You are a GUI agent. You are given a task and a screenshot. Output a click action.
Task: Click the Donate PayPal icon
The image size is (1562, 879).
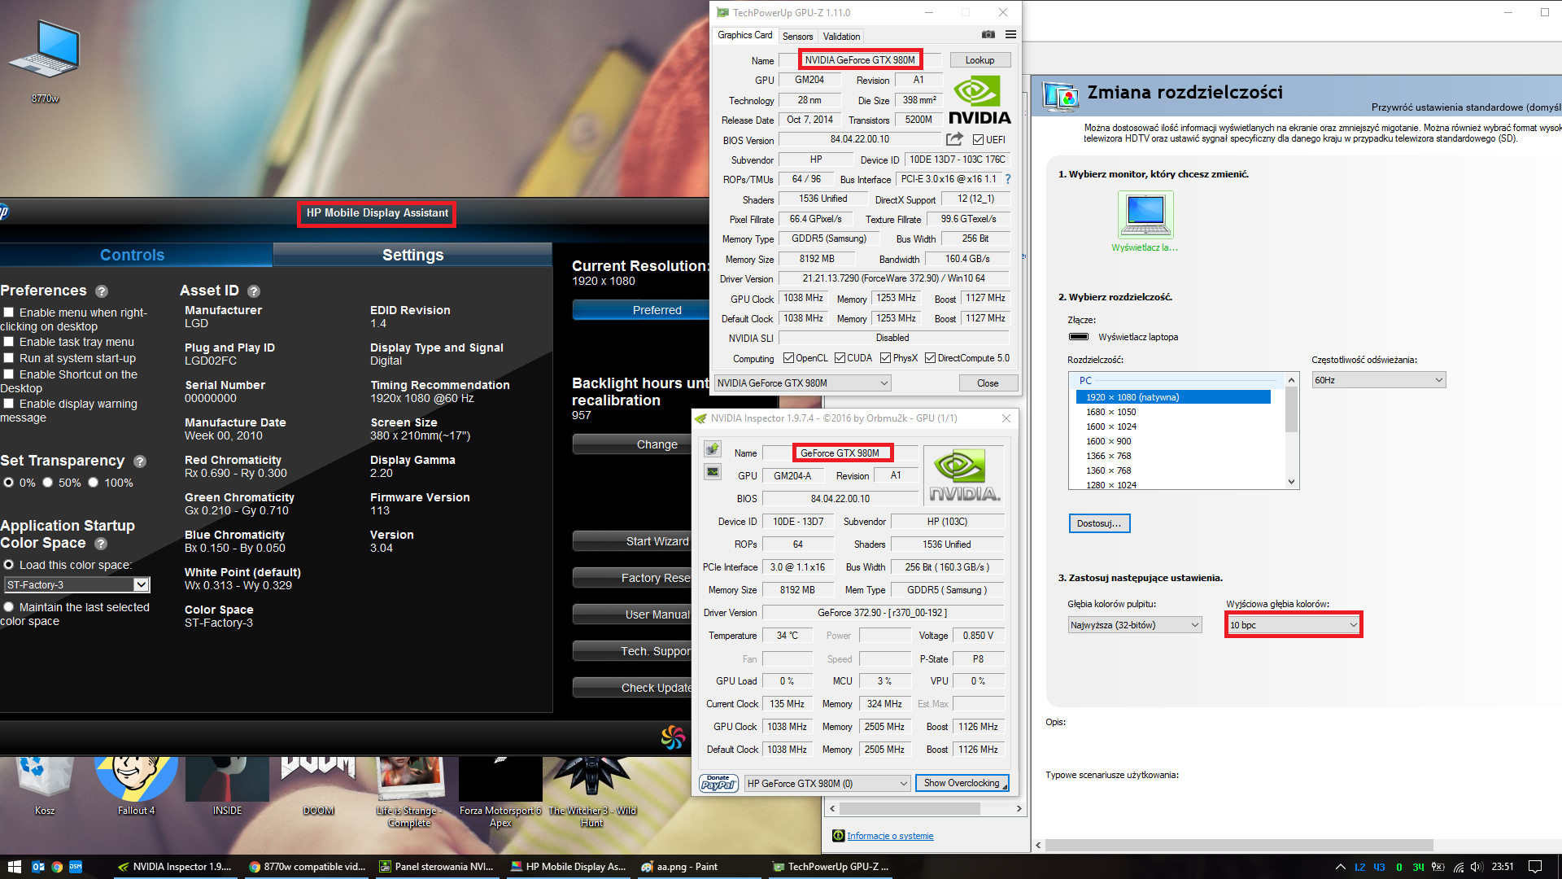point(718,783)
